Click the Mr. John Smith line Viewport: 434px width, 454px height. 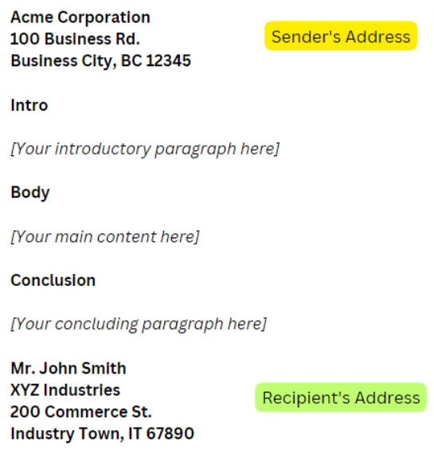click(x=68, y=368)
